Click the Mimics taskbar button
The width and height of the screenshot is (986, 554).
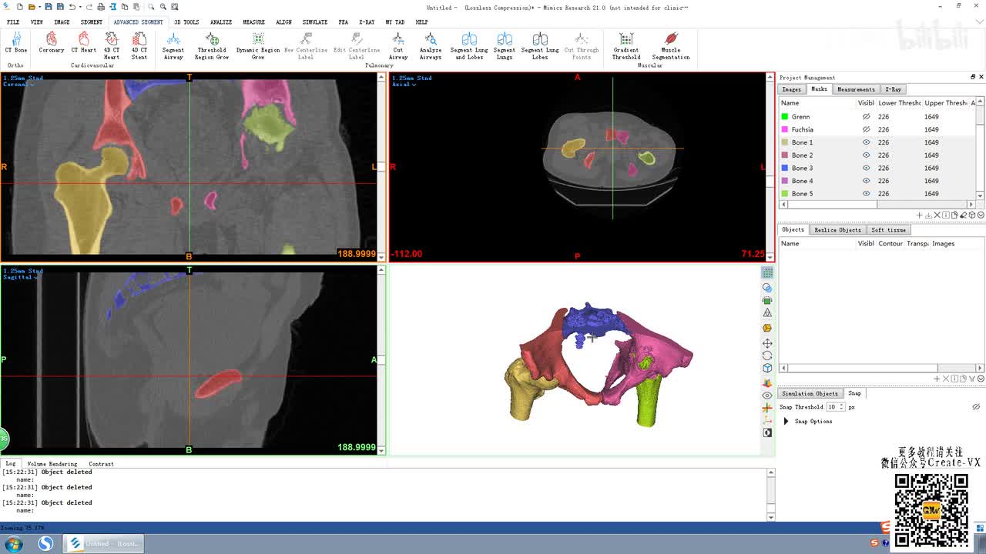(102, 544)
